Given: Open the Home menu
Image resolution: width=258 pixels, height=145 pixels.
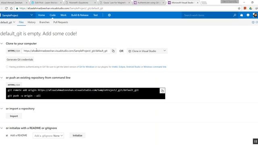Looking at the screenshot, I should coord(42,15).
